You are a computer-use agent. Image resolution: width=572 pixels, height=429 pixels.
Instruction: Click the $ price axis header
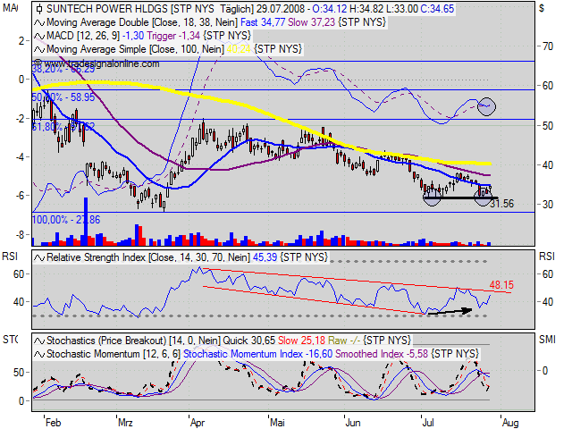(x=542, y=7)
